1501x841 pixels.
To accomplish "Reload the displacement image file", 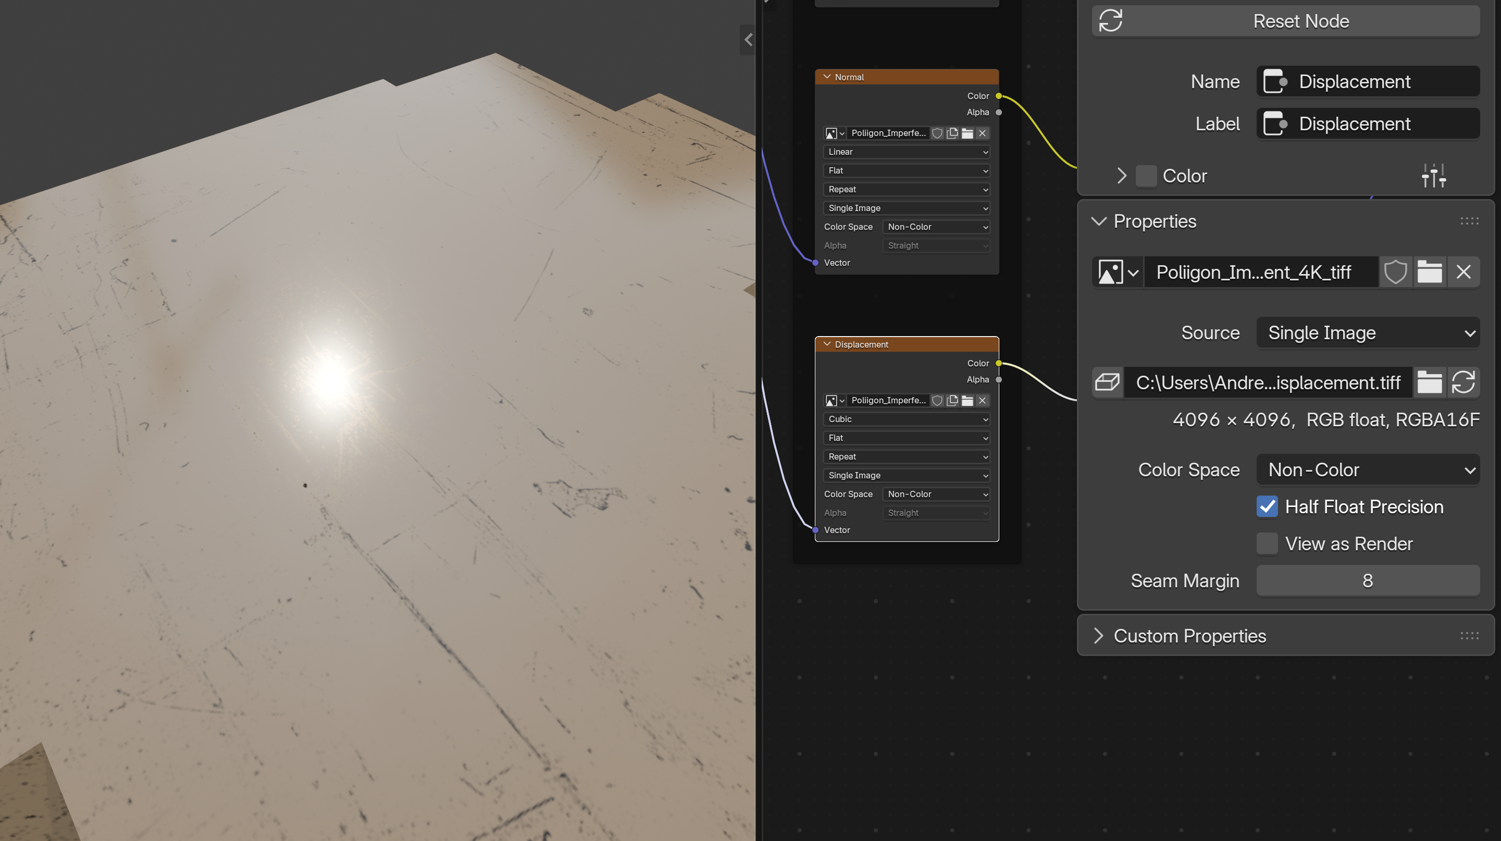I will point(1462,382).
